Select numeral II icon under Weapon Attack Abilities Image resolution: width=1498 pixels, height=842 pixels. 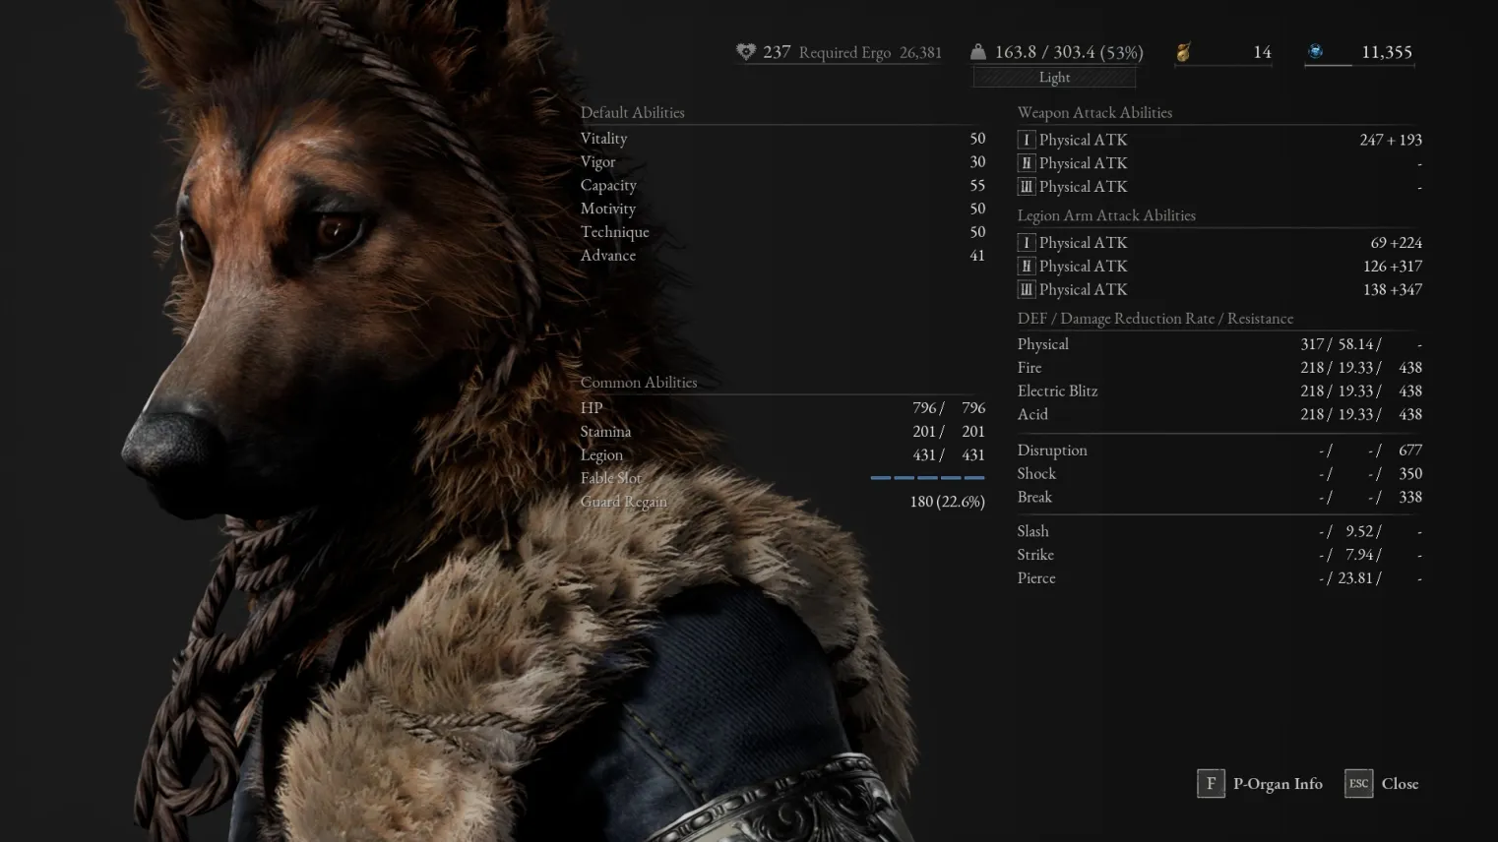(1027, 163)
